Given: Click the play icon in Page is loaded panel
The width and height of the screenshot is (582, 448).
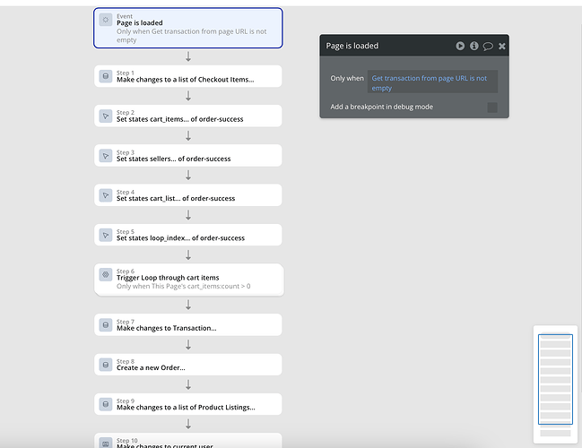Looking at the screenshot, I should coord(460,46).
